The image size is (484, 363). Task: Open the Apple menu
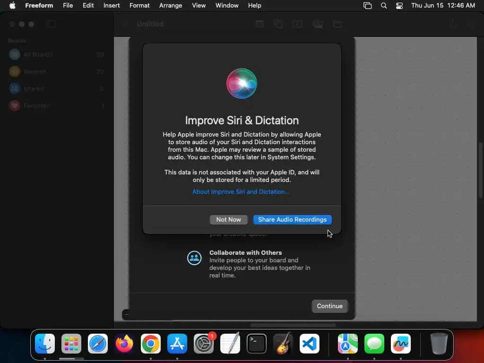[12, 5]
